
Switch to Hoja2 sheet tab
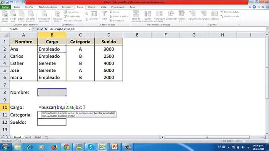[28, 137]
